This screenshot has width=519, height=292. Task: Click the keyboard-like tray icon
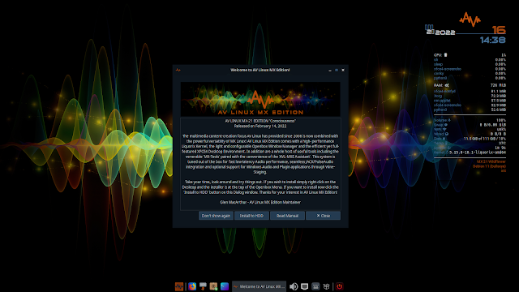(x=315, y=286)
